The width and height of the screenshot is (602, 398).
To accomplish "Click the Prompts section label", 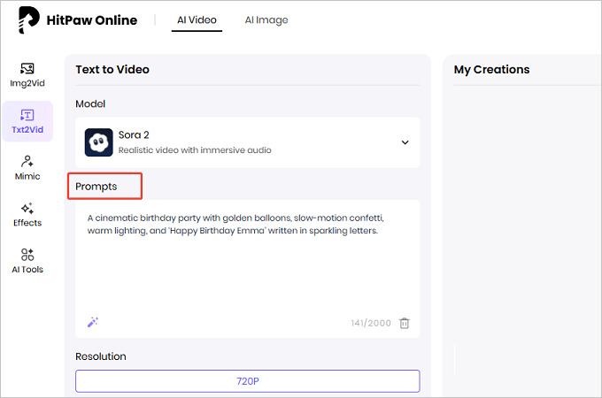I will (96, 187).
